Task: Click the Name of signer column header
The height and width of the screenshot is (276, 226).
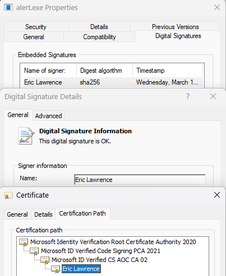Action: click(x=48, y=71)
